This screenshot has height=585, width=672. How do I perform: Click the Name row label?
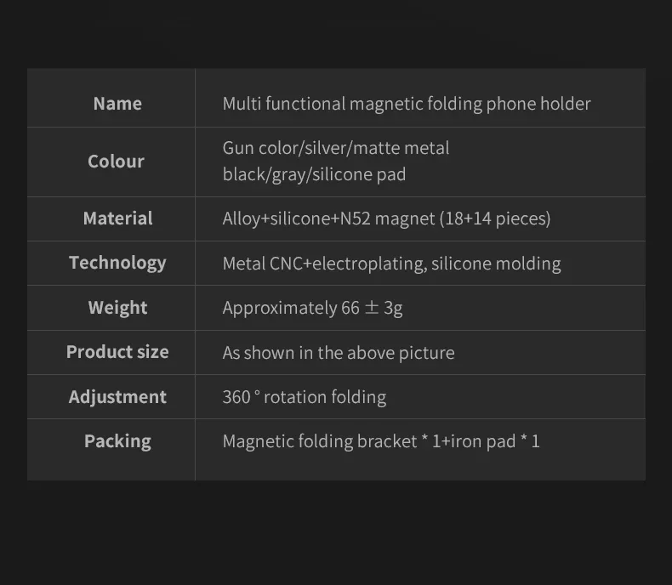117,104
